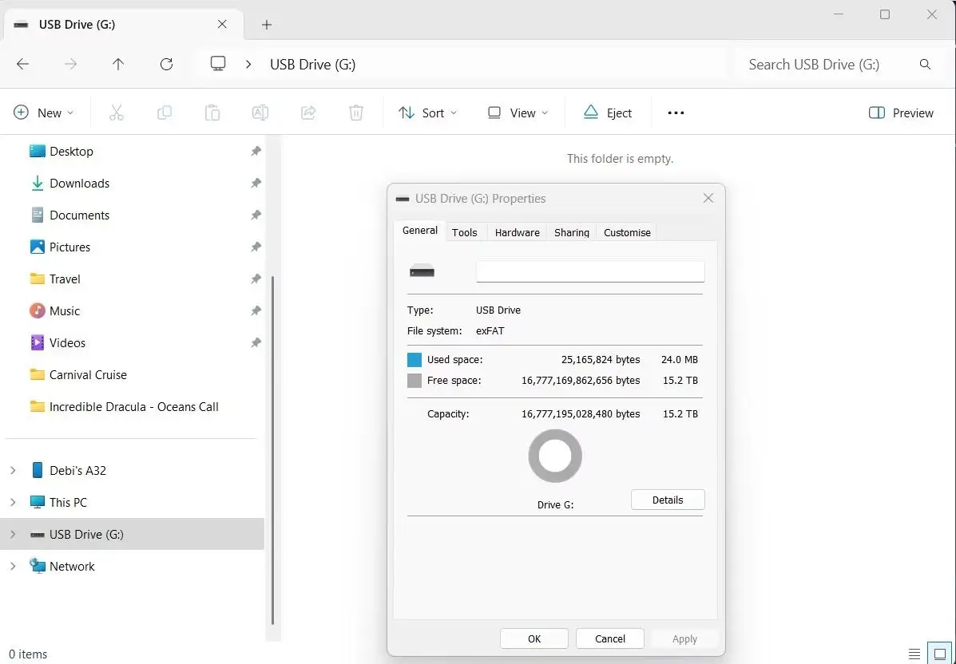Expand USB Drive (G:) tree node
956x664 pixels.
click(13, 534)
